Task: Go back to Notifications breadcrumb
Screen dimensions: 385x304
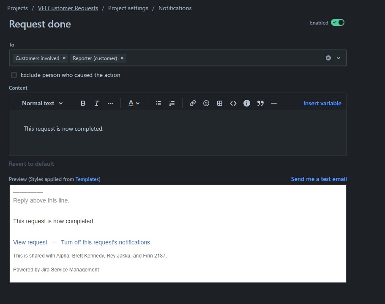Action: click(175, 8)
